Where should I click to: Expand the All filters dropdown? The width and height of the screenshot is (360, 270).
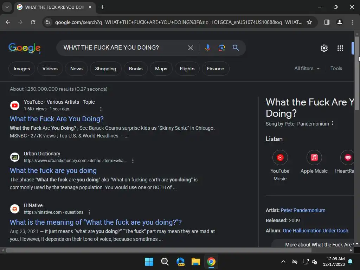coord(307,69)
